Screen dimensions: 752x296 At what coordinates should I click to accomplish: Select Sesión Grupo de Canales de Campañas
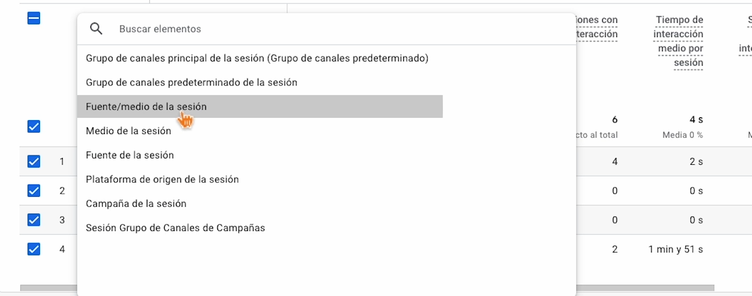(x=175, y=228)
